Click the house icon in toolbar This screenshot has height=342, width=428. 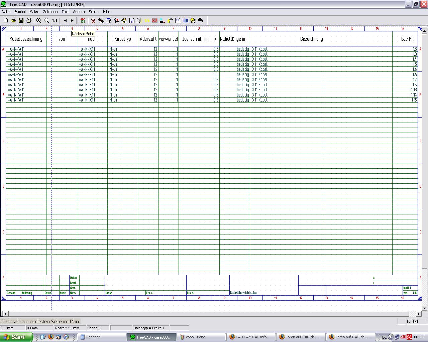(x=124, y=20)
